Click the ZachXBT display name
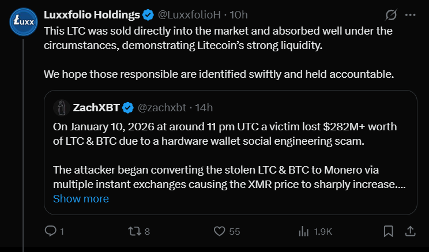The height and width of the screenshot is (252, 429). point(96,107)
